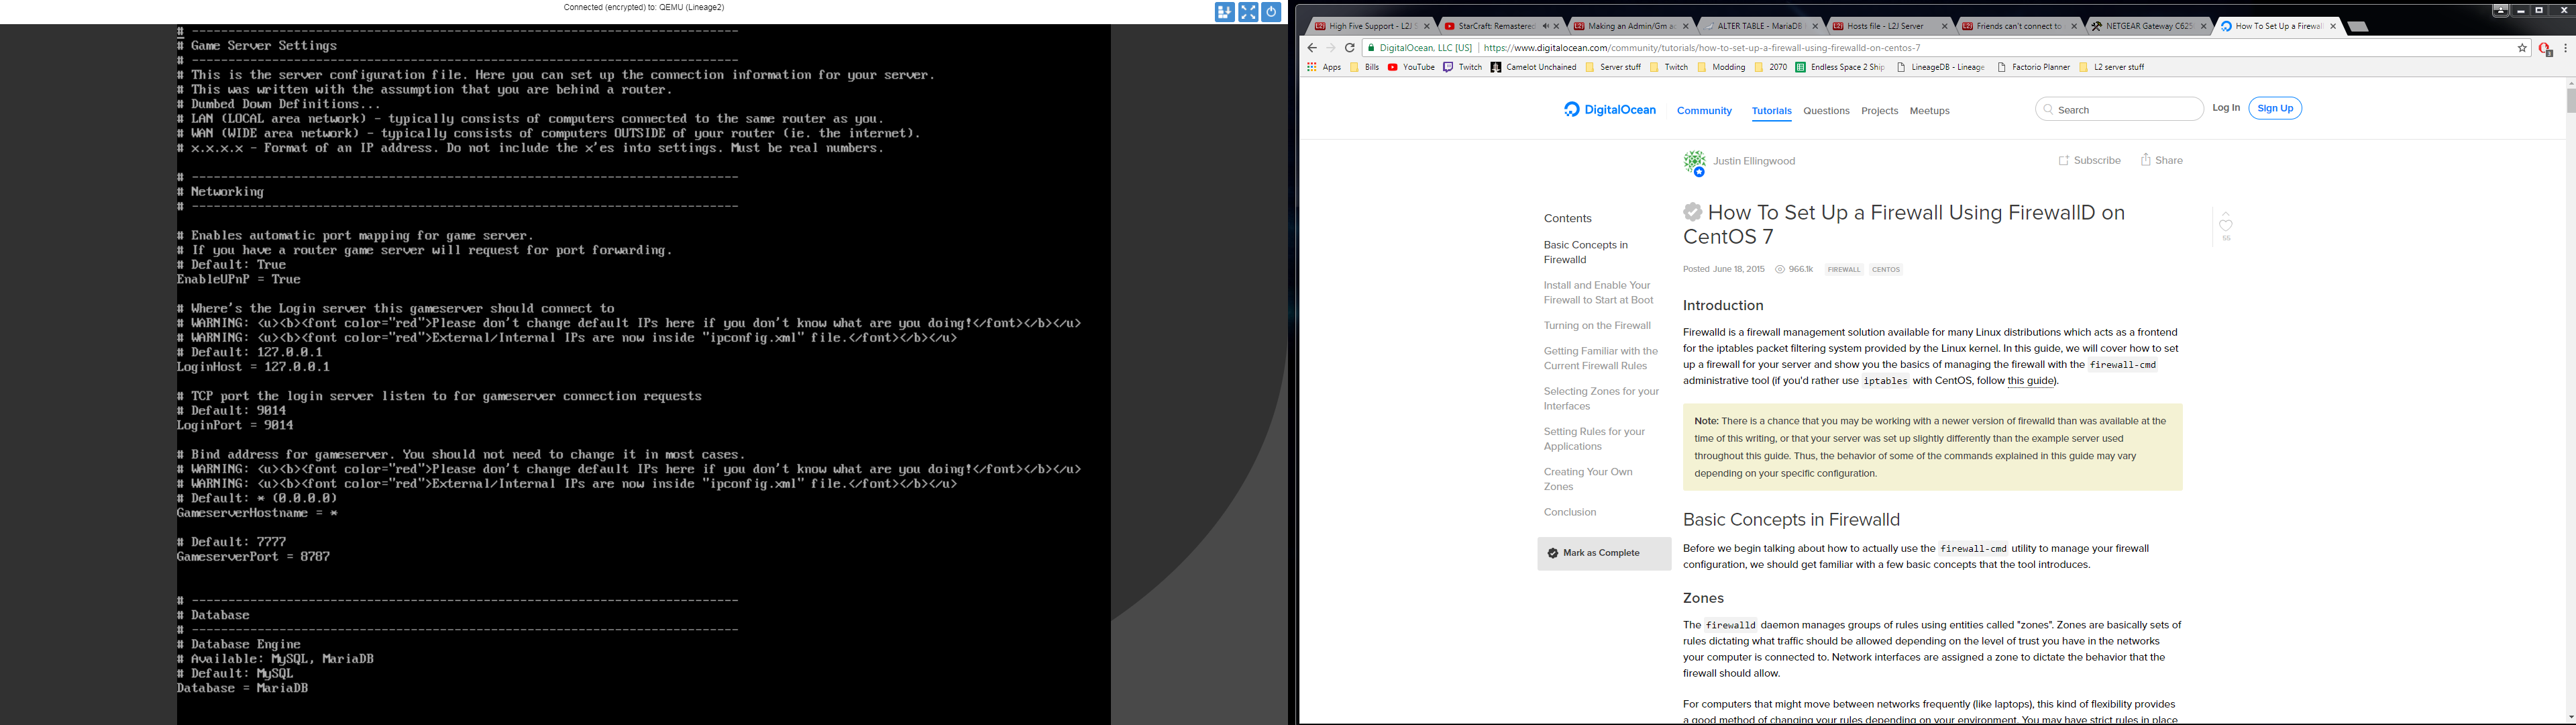2576x725 pixels.
Task: Open a new Chrome tab
Action: [x=2357, y=27]
